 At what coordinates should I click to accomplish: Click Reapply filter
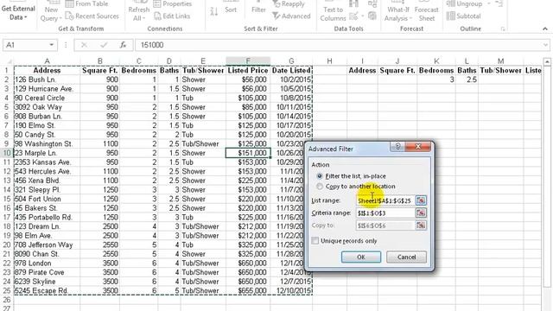(x=289, y=3)
